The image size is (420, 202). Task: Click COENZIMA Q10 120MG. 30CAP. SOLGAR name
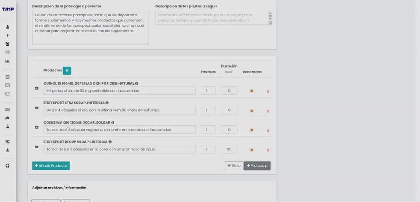(x=77, y=122)
